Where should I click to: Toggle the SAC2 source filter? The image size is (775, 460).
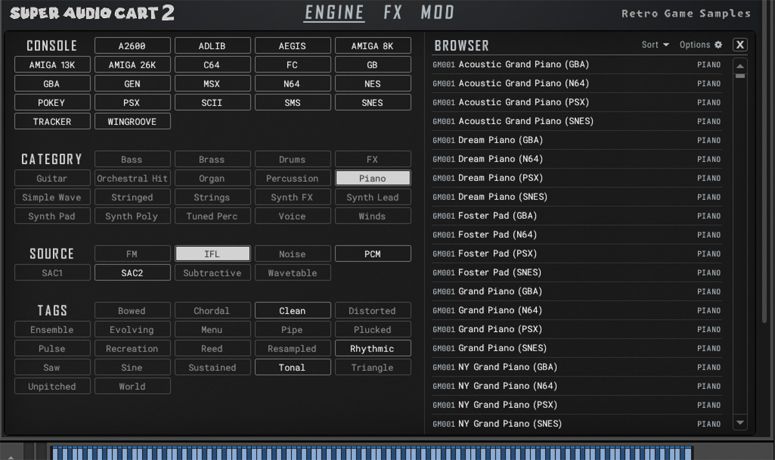pyautogui.click(x=132, y=273)
